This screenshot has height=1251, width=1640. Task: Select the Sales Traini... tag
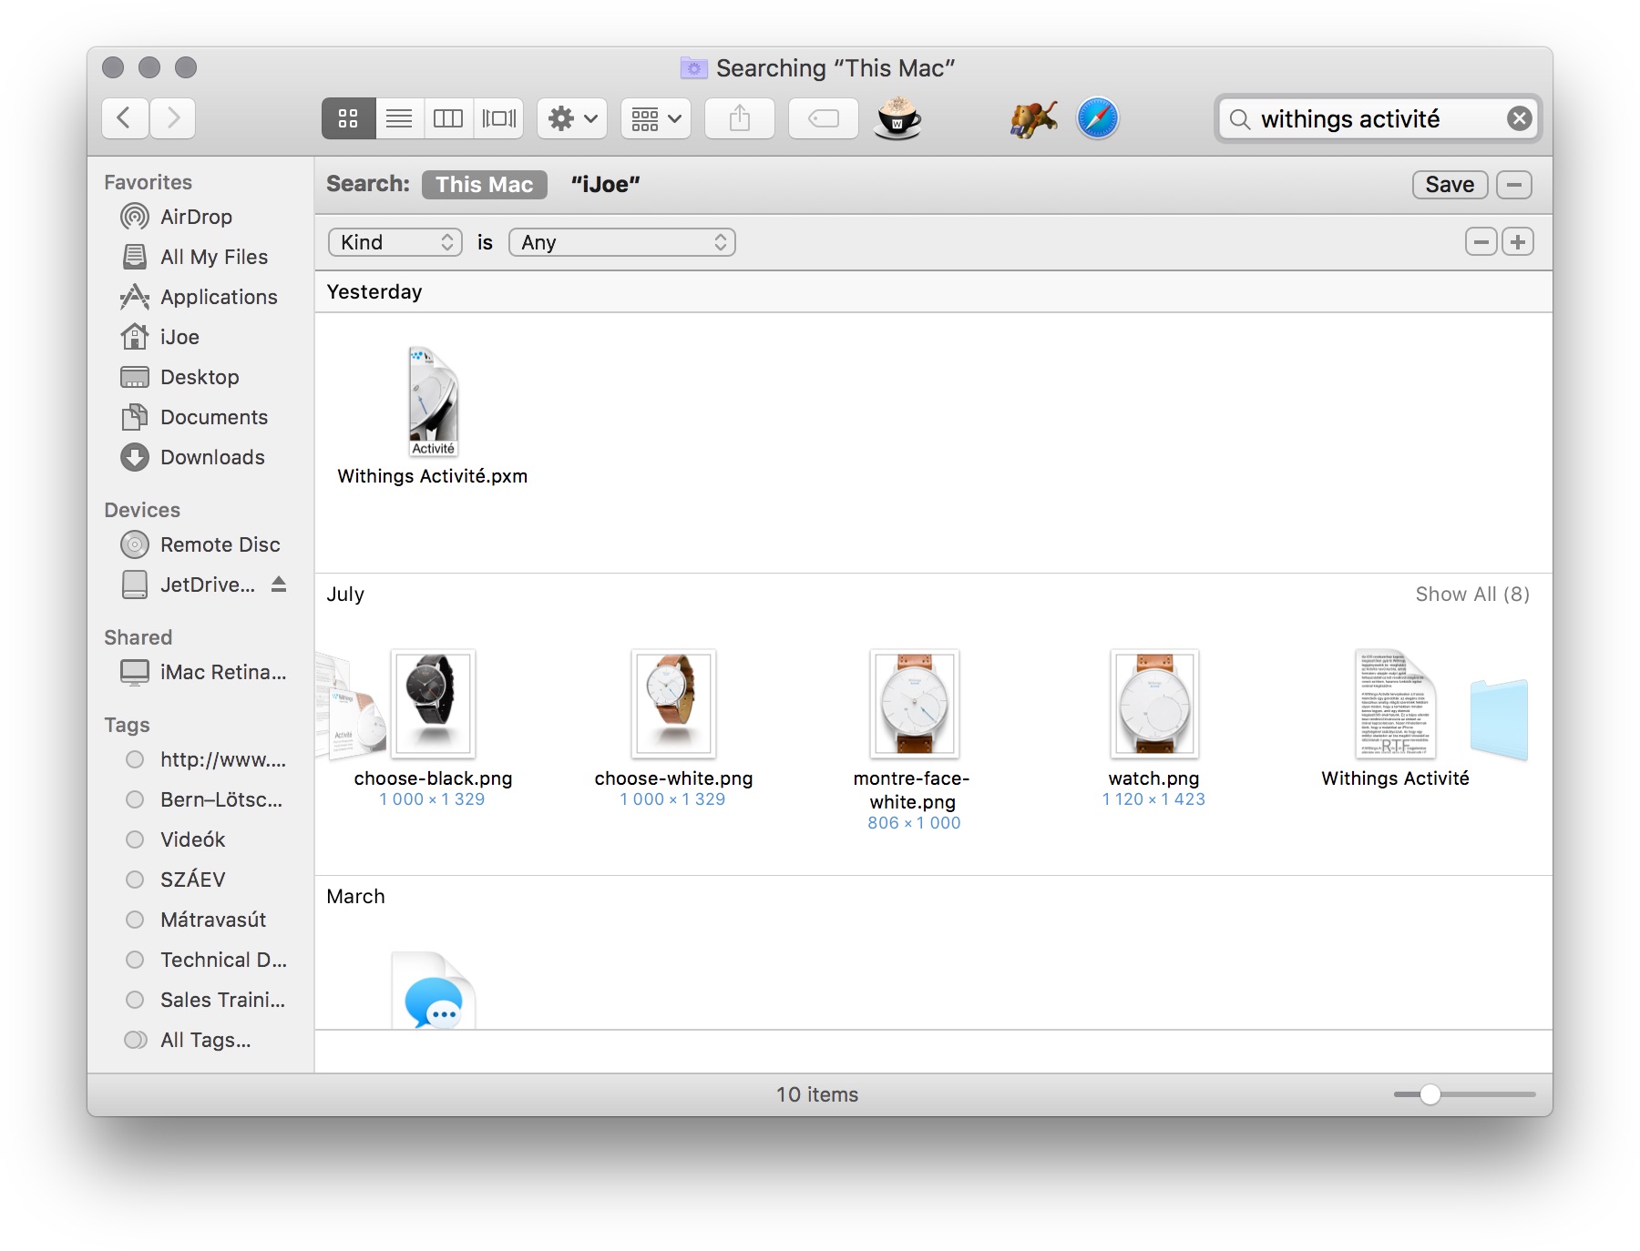(x=222, y=1000)
